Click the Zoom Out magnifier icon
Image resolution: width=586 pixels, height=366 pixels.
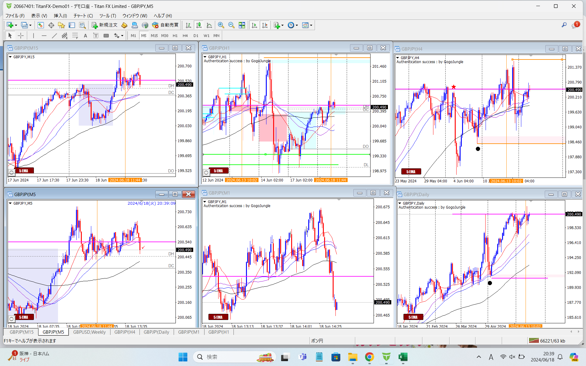231,25
